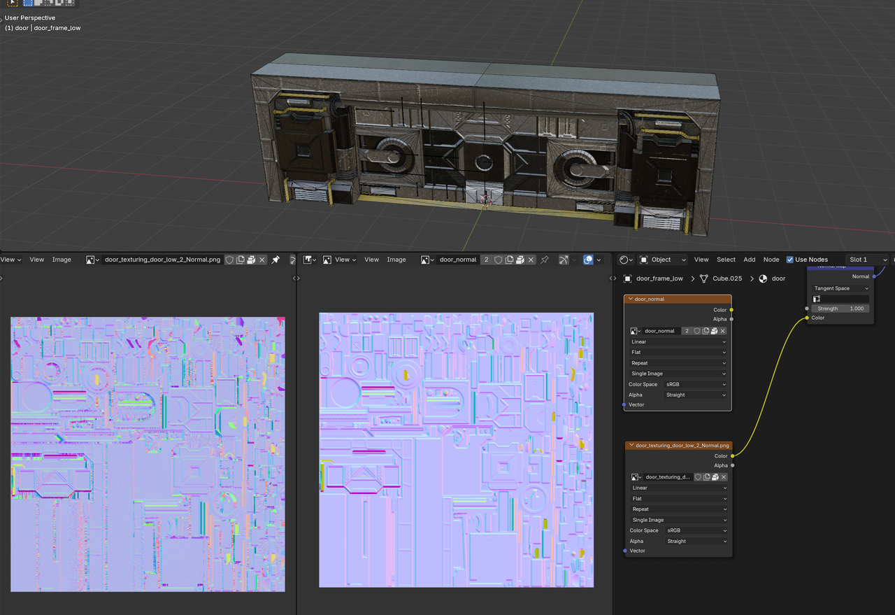Open Image menu in middle image editor
Screen dimensions: 895x615
tap(396, 260)
